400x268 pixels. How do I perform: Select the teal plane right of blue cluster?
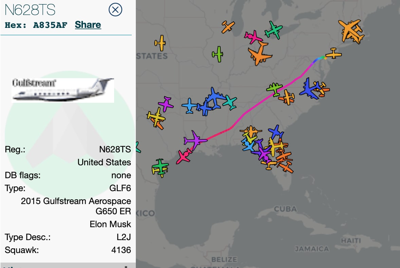230,102
